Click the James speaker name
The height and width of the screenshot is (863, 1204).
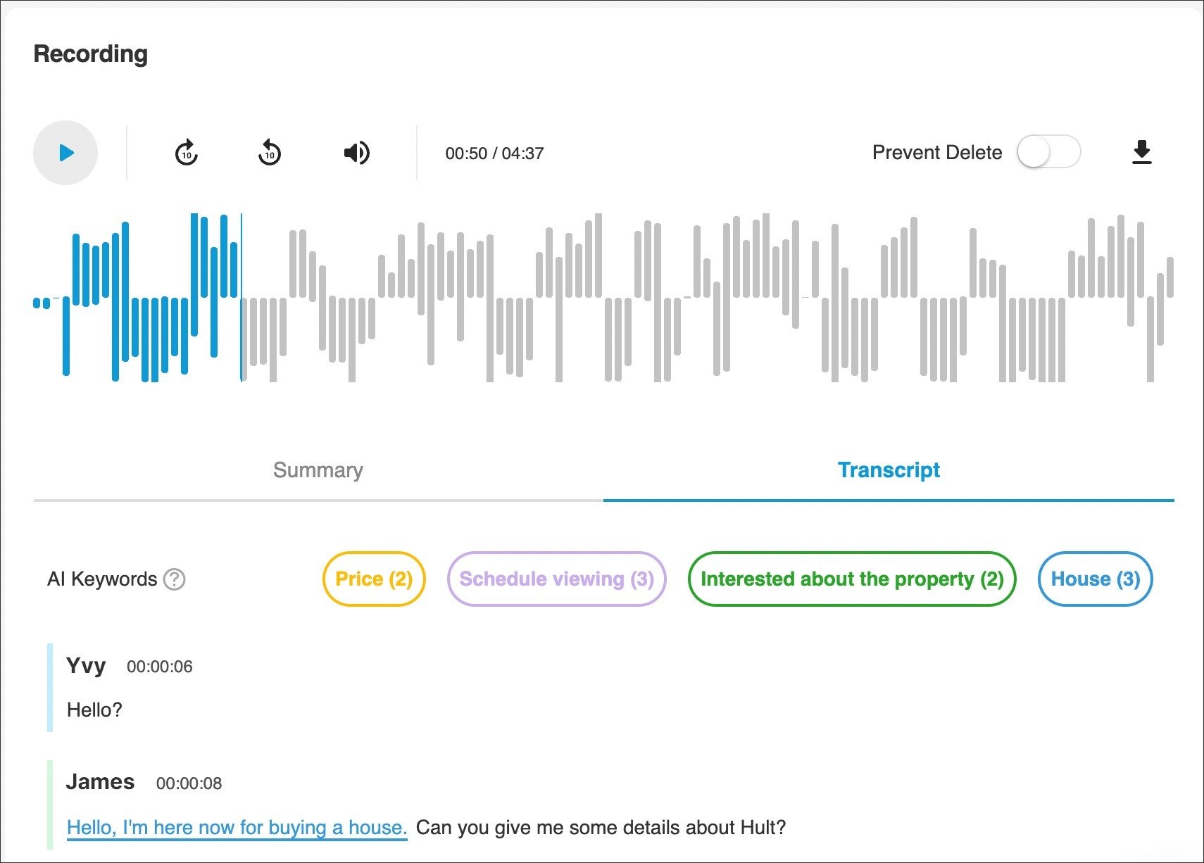point(100,782)
